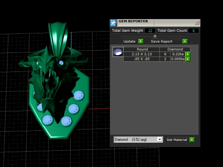Click the 0.22tw weight cell
The width and height of the screenshot is (223, 167).
coord(178,54)
